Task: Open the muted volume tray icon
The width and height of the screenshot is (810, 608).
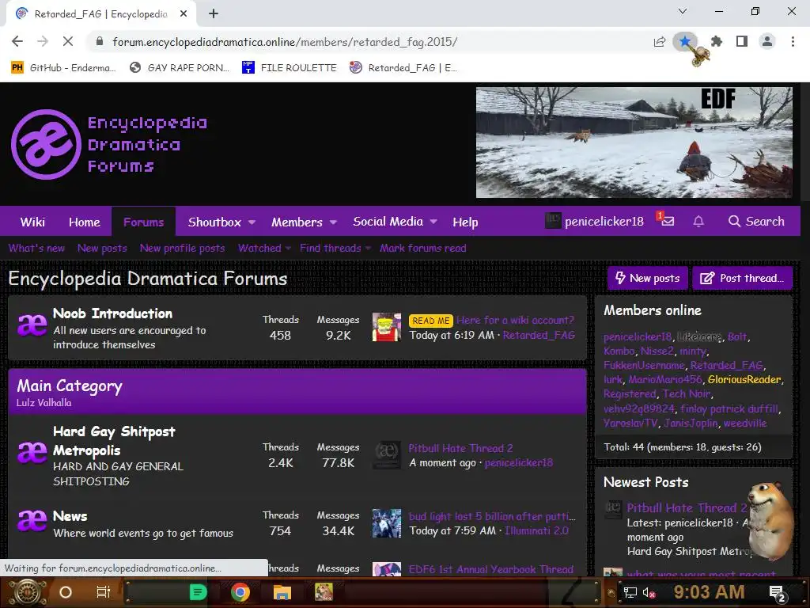Action: [x=649, y=592]
